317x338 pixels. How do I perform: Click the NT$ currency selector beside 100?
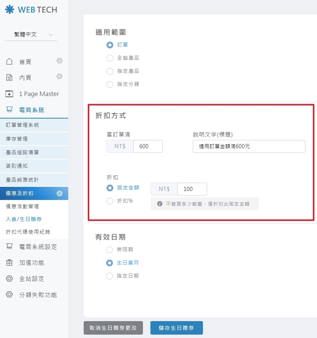tap(164, 189)
